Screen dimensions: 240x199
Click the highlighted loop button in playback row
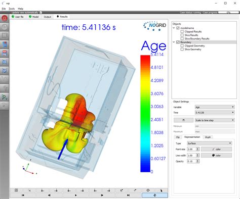click(x=155, y=195)
